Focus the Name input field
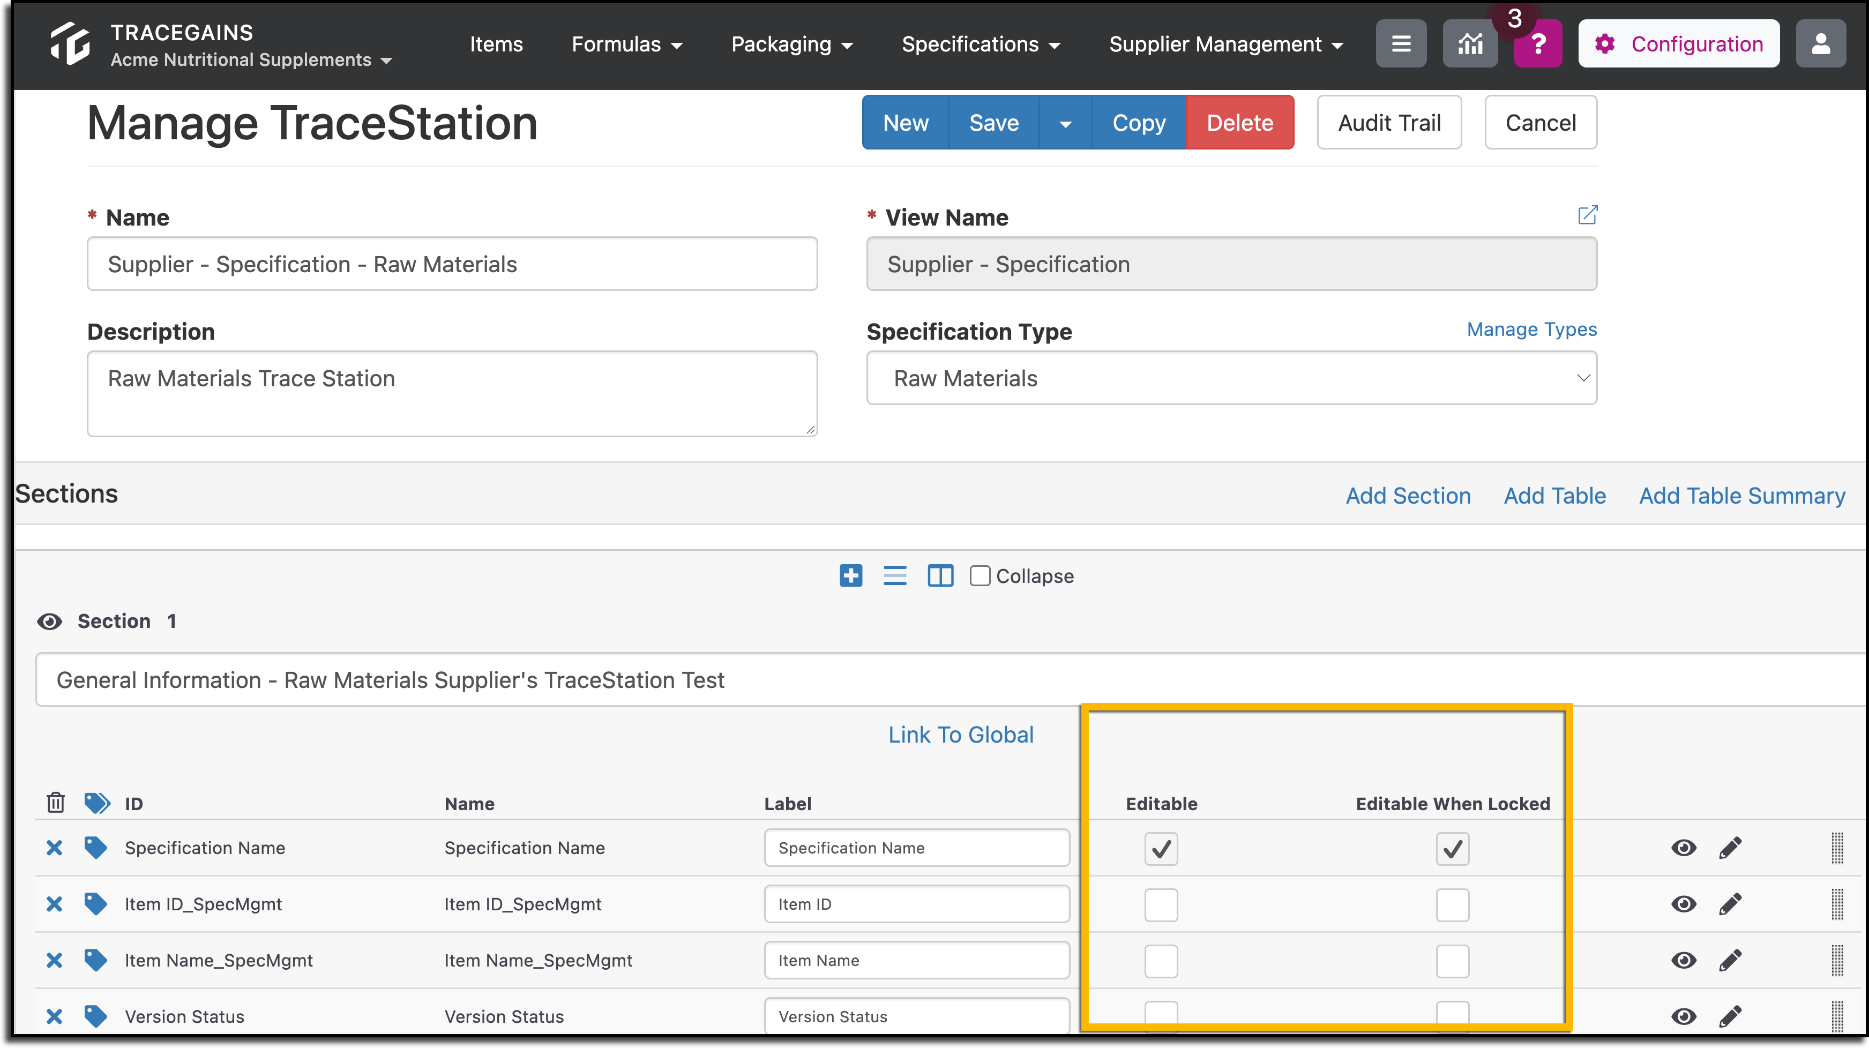 (x=452, y=263)
